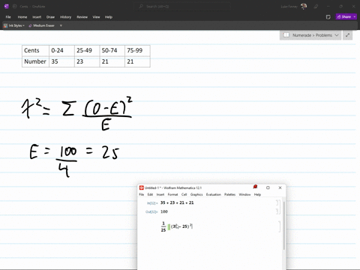Open the Mathematica Cell menu

(184, 194)
